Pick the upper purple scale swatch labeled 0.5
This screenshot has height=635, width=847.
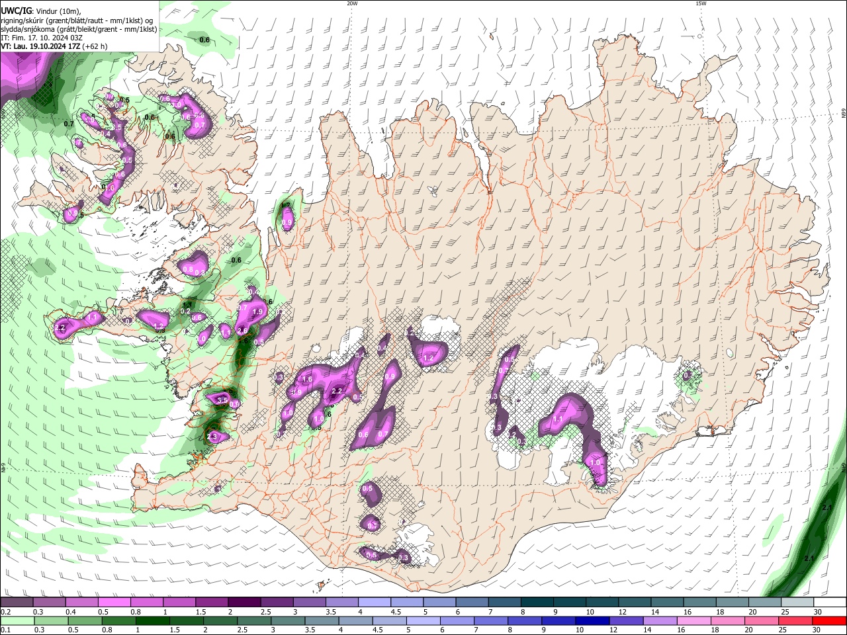point(114,603)
